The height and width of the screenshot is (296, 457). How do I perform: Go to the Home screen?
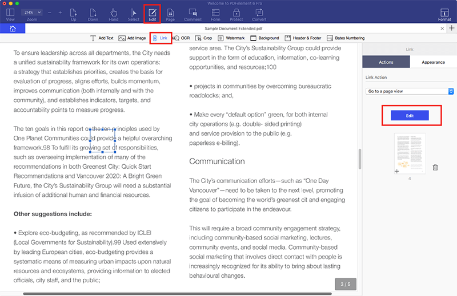coord(13,29)
